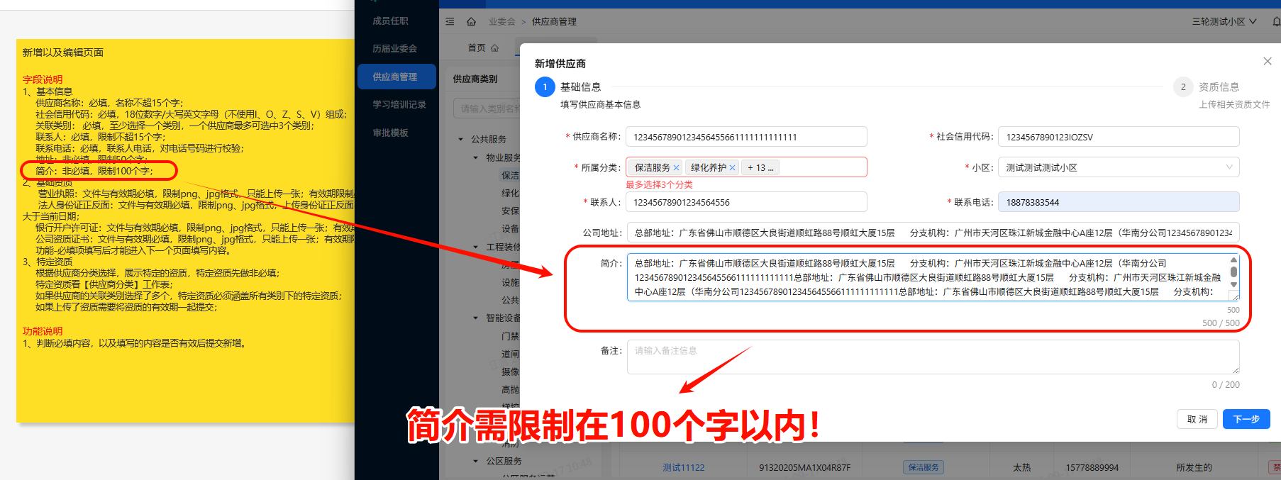Screen dimensions: 1281x480
Task: Close the 新增供应商 dialog
Action: coord(1268,62)
